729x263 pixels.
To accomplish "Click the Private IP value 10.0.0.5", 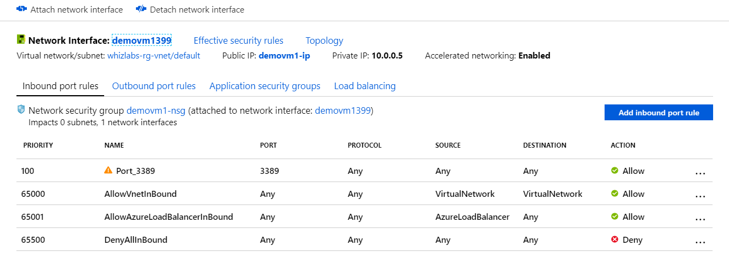I will tap(387, 55).
